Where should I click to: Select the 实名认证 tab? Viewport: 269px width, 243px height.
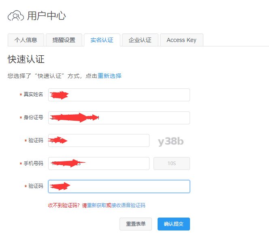coord(102,40)
